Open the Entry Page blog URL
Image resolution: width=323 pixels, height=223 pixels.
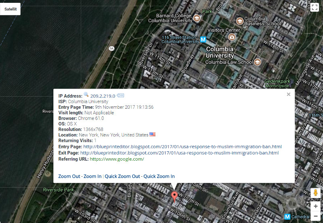[x=182, y=147]
